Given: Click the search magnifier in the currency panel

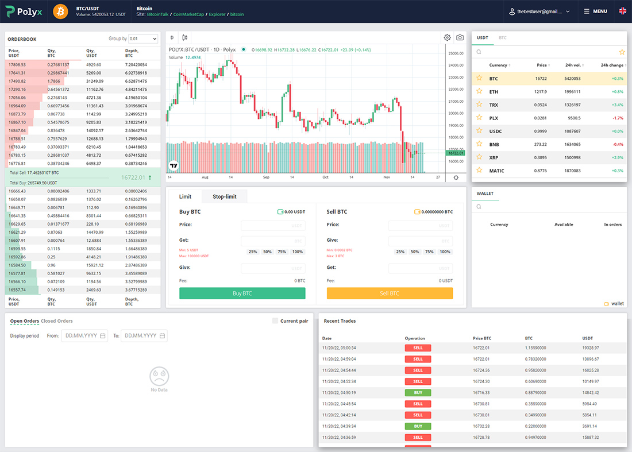Looking at the screenshot, I should pyautogui.click(x=477, y=52).
